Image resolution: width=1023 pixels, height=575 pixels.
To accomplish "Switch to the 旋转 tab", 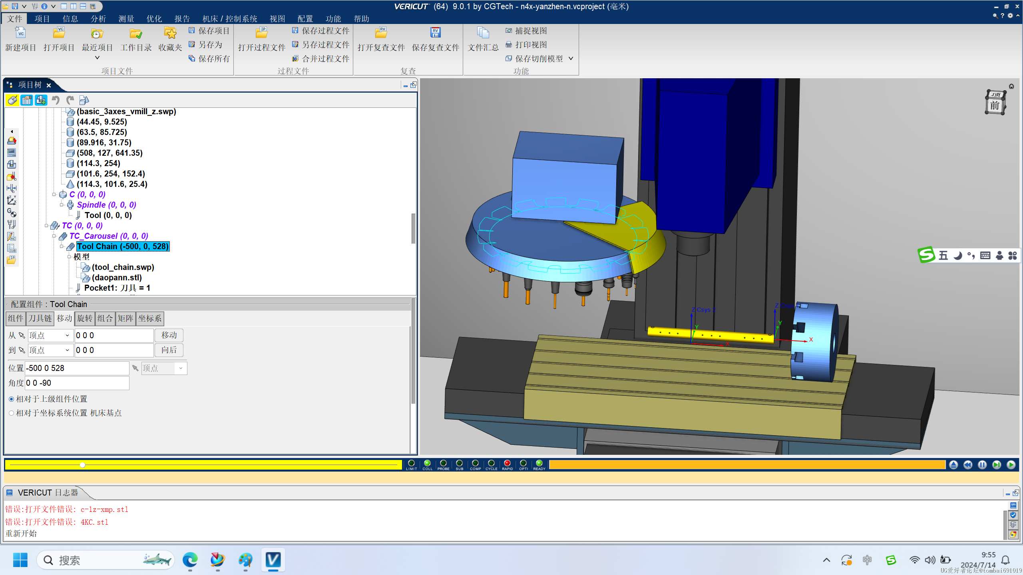I will 85,318.
